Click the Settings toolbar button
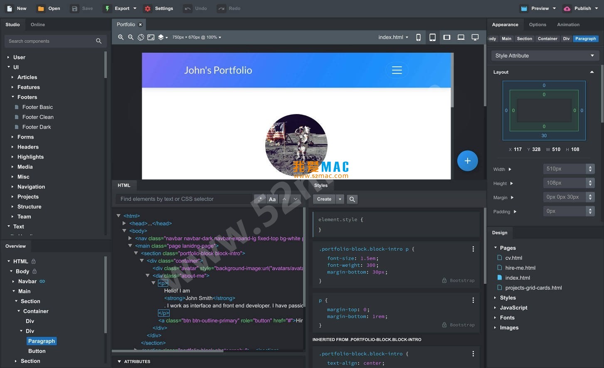 click(x=158, y=8)
